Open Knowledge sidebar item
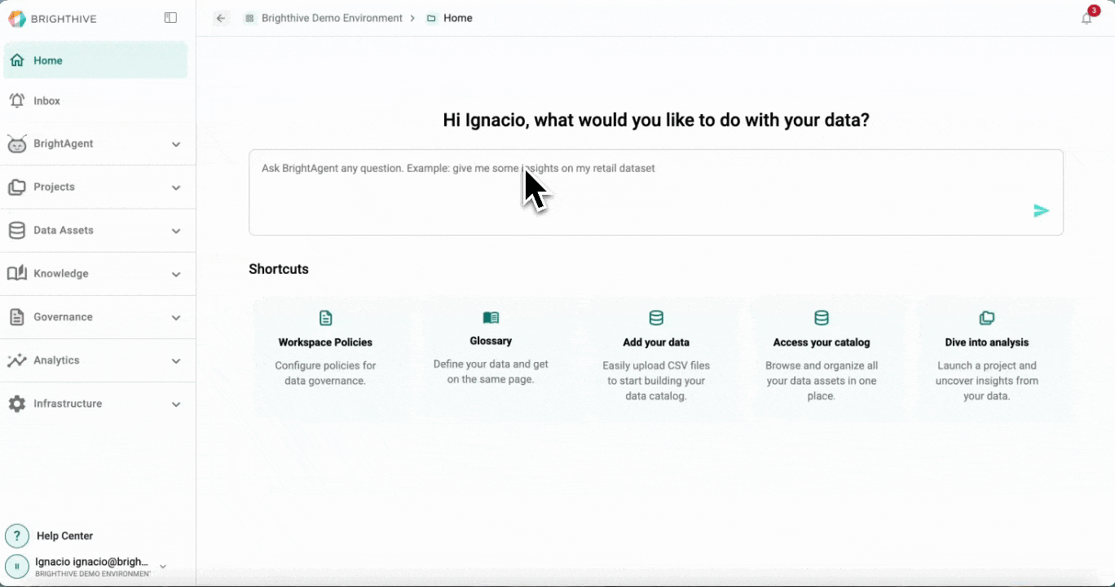The height and width of the screenshot is (587, 1115). [x=61, y=273]
